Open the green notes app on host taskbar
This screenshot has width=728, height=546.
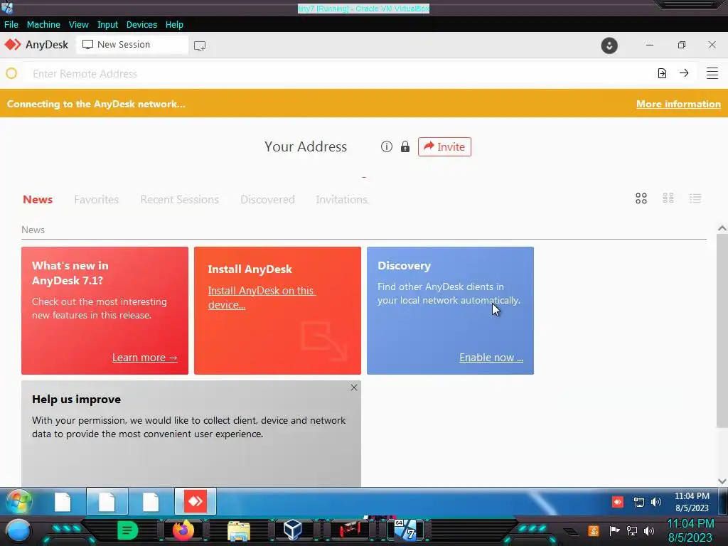pos(128,530)
